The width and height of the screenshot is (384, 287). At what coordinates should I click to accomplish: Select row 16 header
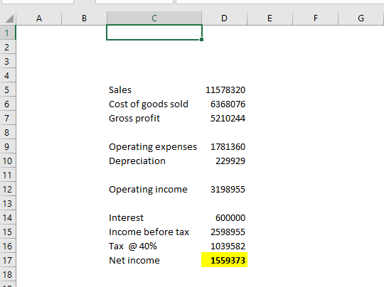(x=7, y=246)
